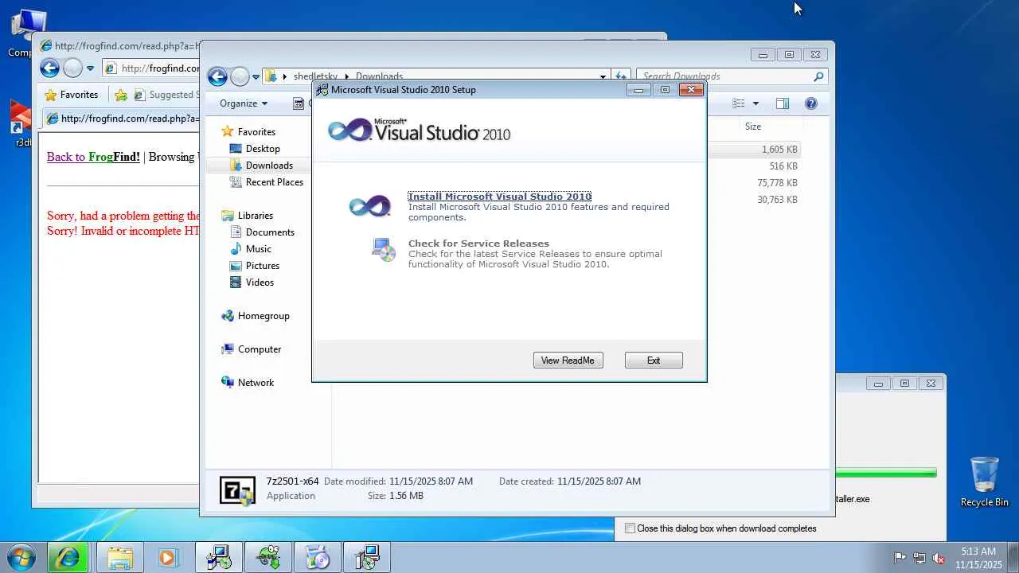Viewport: 1019px width, 573px height.
Task: Open the Start menu
Action: pos(21,557)
